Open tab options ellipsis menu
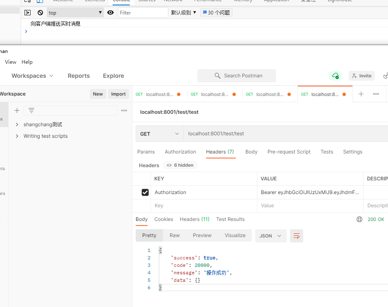Image resolution: width=388 pixels, height=307 pixels. (376, 94)
